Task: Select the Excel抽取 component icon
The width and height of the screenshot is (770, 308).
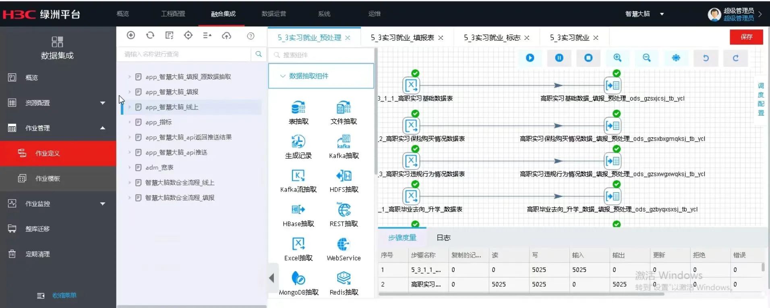Action: click(298, 244)
